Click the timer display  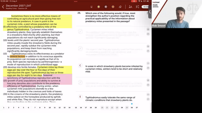point(145,7)
